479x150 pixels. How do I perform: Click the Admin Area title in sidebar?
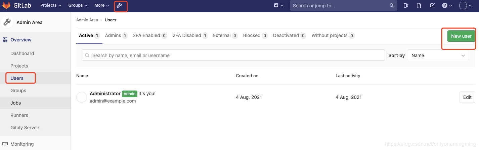[x=30, y=22]
